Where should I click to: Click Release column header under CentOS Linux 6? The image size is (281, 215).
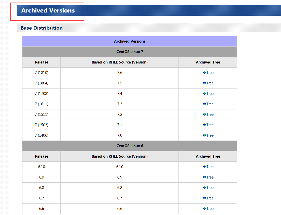[x=42, y=156]
